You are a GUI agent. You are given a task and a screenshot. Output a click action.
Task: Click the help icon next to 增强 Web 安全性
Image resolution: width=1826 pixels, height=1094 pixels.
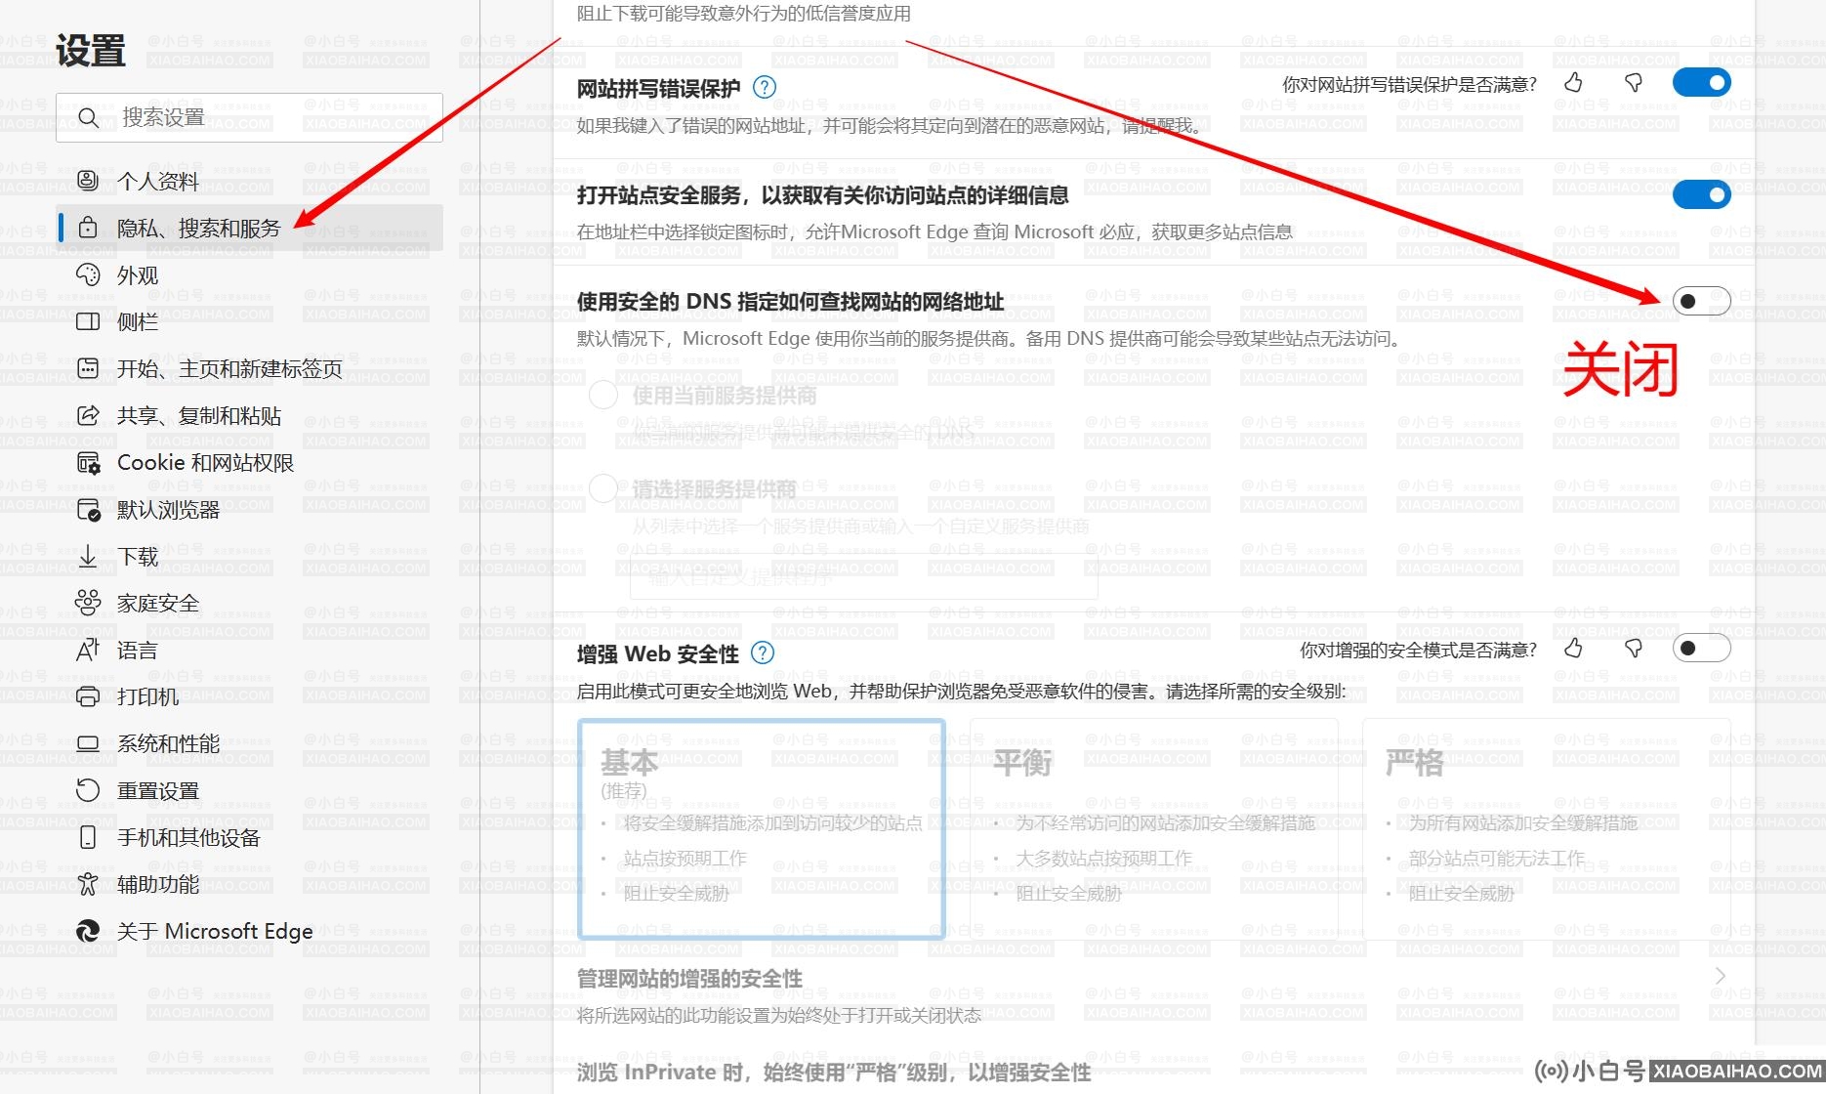click(763, 652)
